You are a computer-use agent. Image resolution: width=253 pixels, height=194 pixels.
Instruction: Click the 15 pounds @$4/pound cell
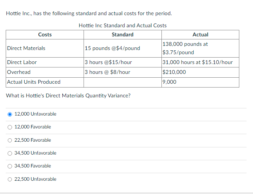pos(123,48)
